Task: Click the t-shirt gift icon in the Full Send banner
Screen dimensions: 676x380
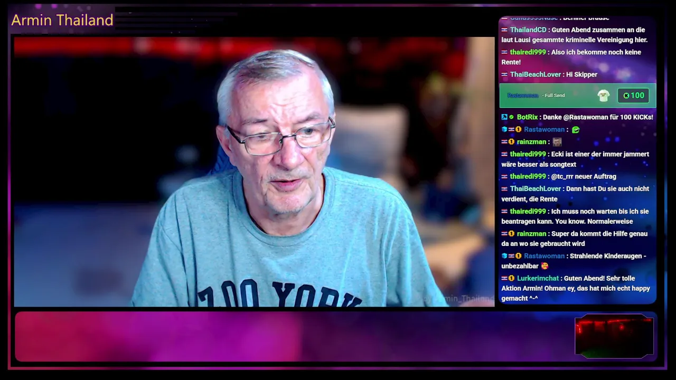Action: click(x=604, y=96)
